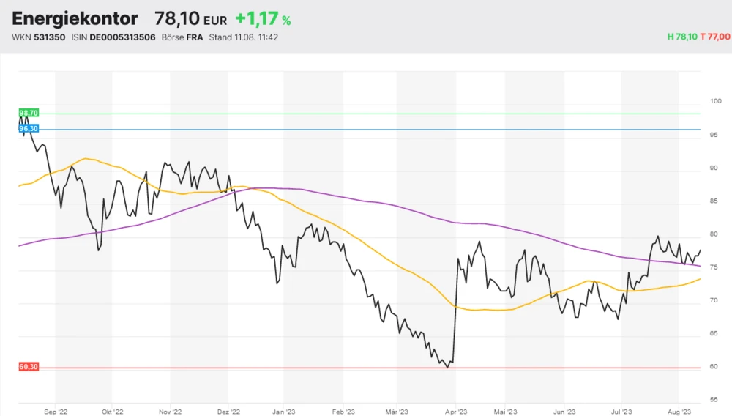
Task: Click the Jun '23 axis label
Action: point(563,412)
